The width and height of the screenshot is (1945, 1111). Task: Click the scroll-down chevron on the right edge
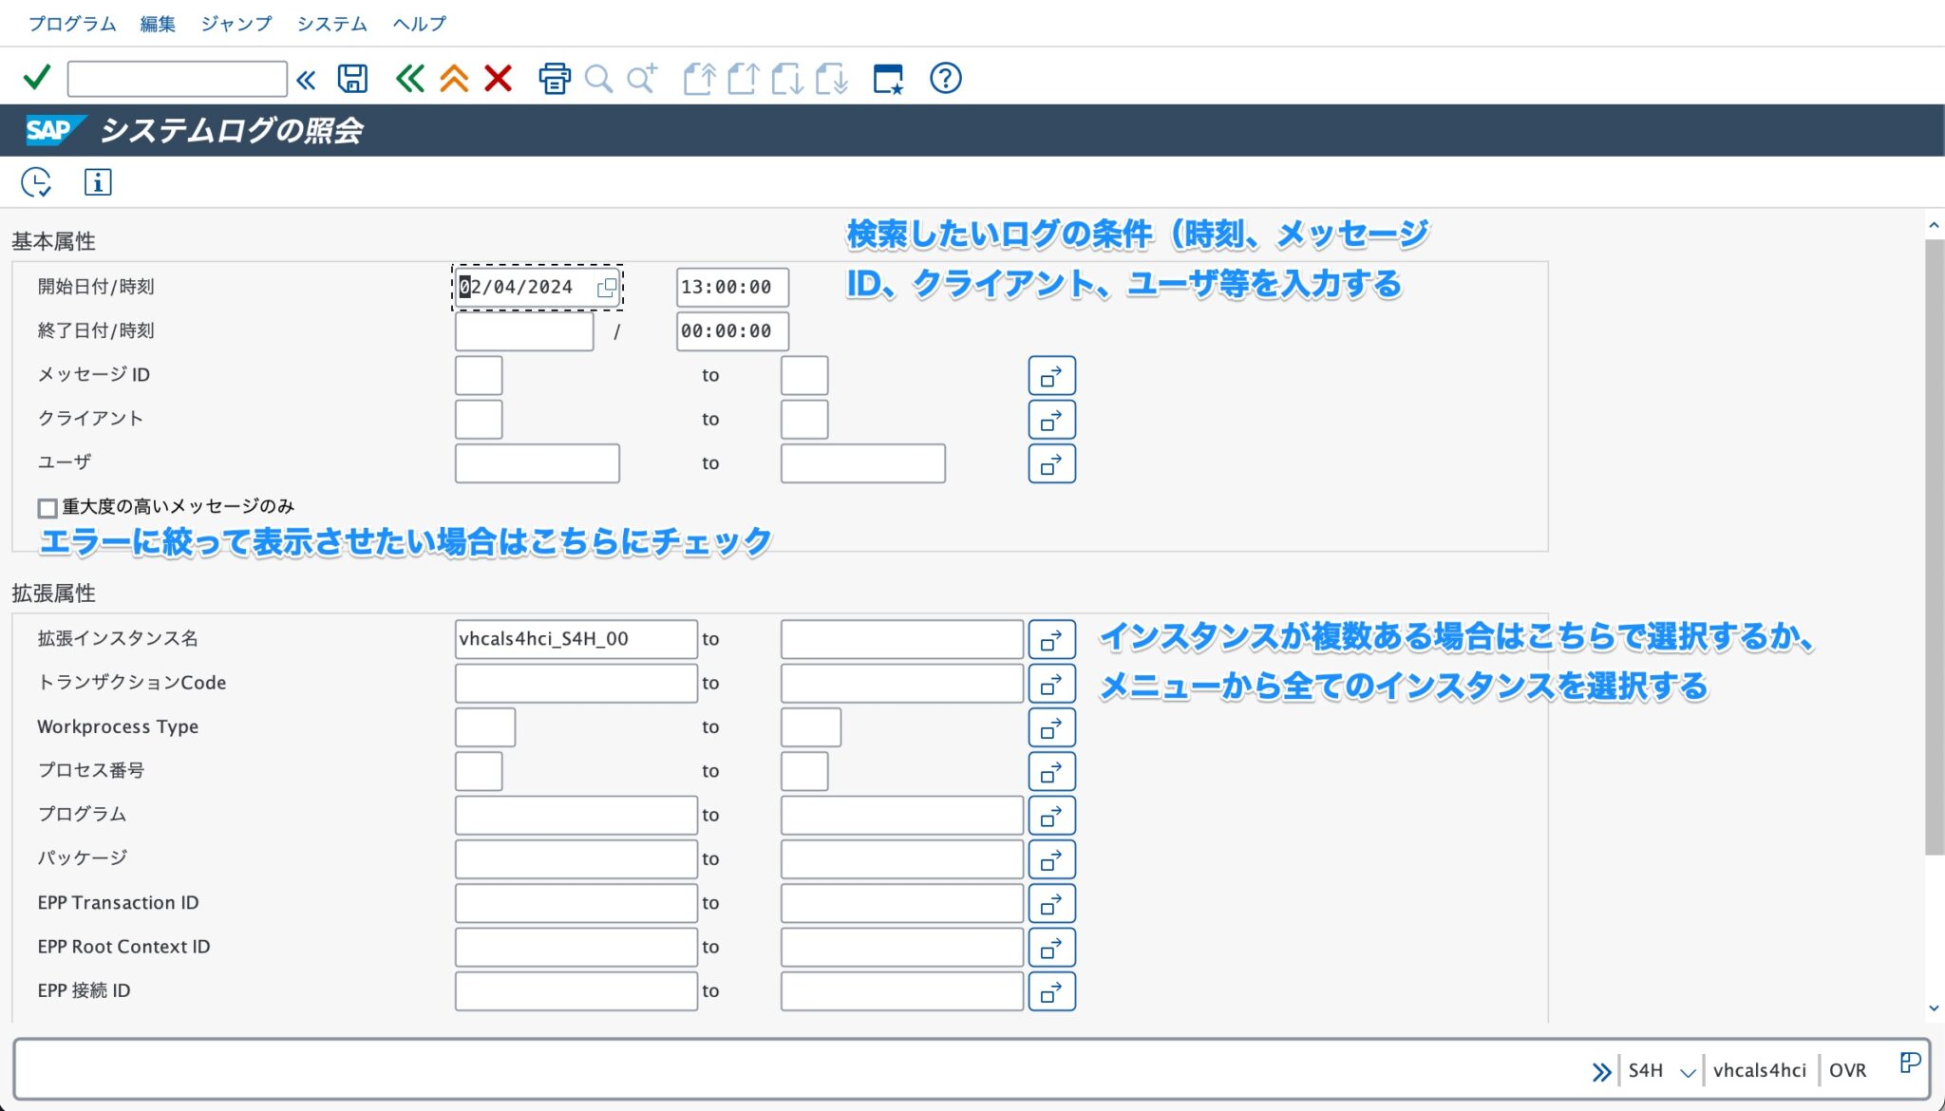(x=1935, y=1007)
